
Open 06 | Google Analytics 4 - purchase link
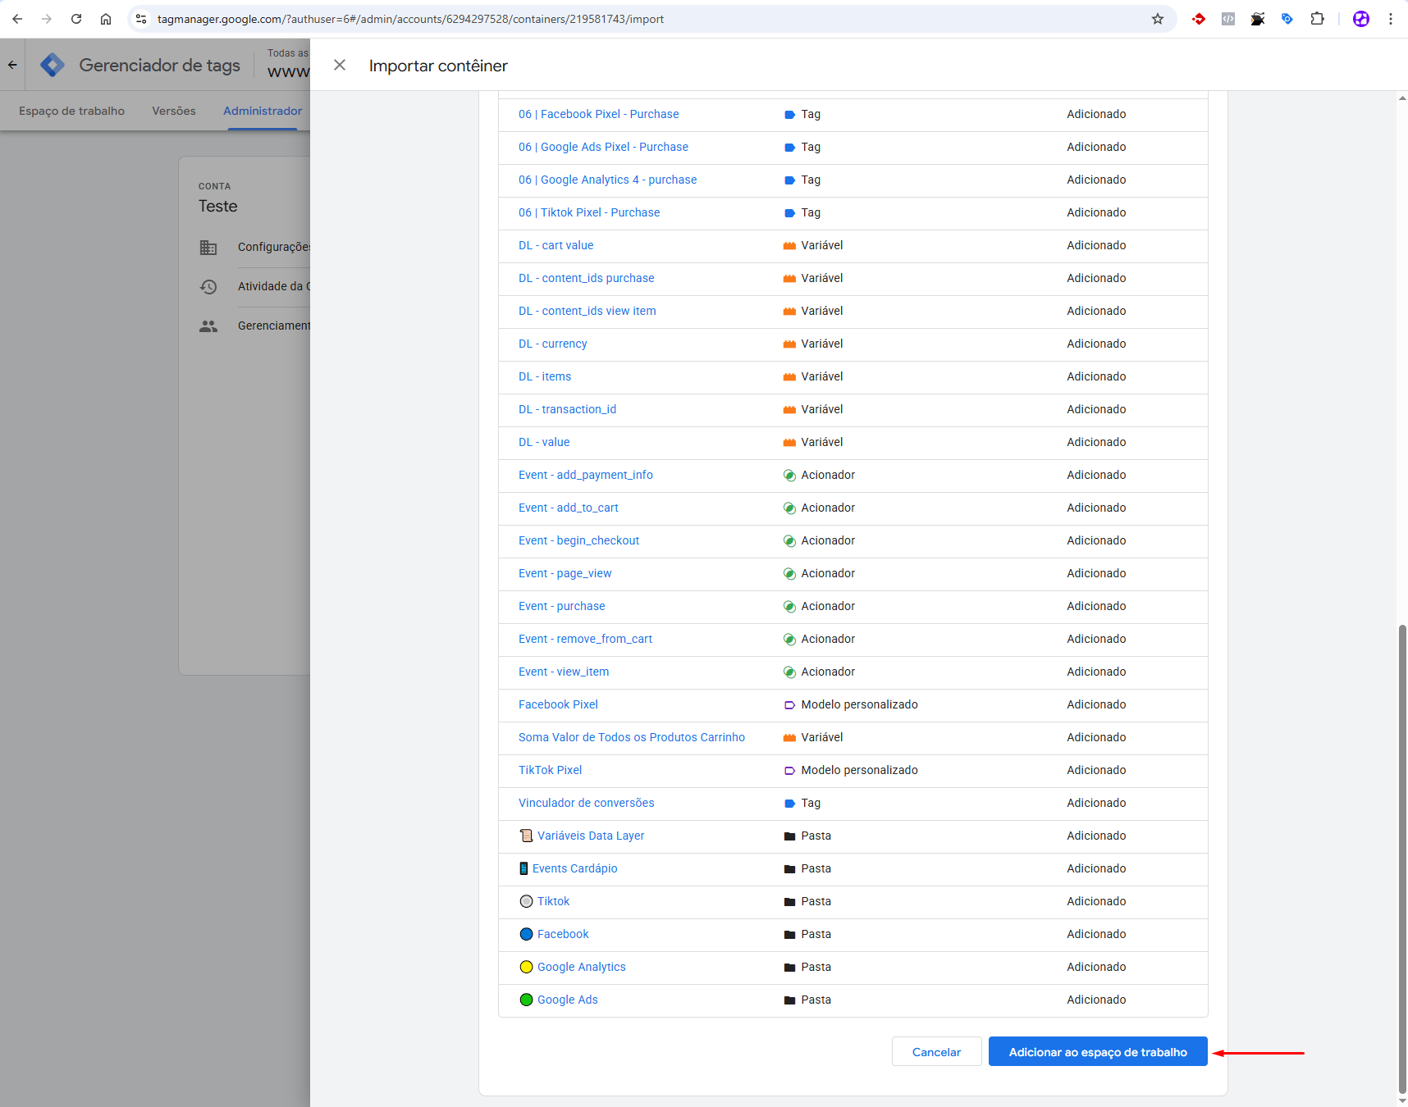(607, 180)
